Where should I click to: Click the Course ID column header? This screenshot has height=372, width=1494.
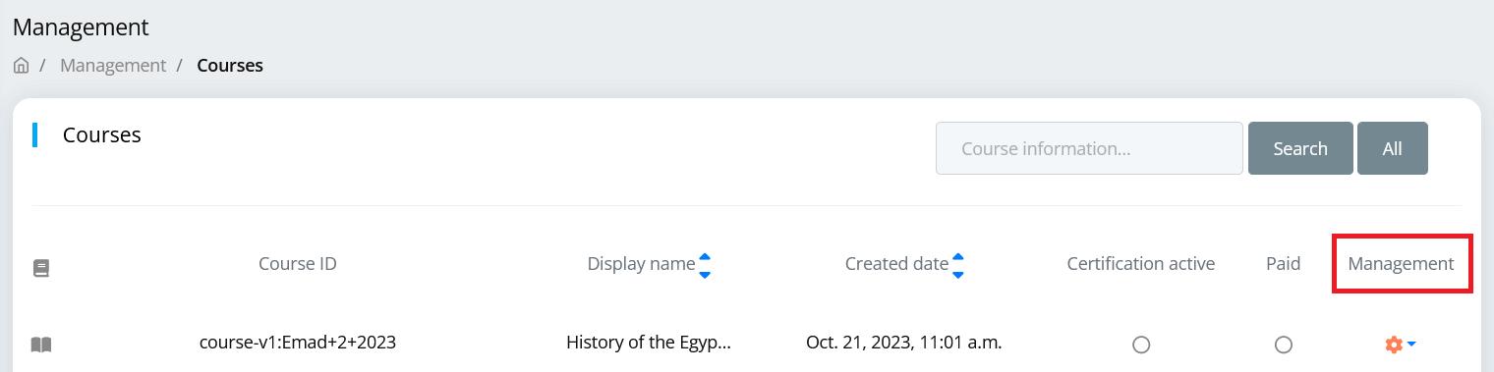click(x=298, y=263)
